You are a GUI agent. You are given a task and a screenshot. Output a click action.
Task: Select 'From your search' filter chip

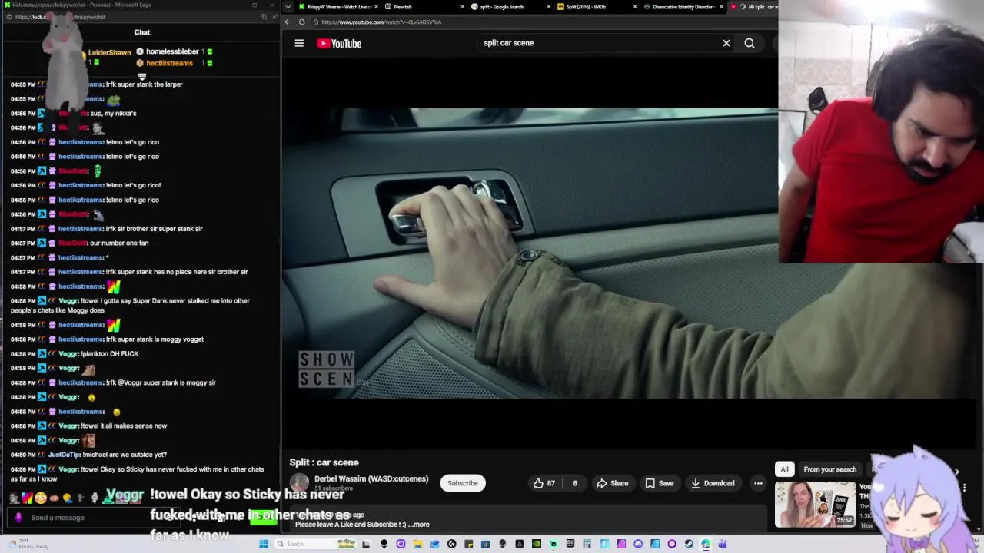pos(829,469)
